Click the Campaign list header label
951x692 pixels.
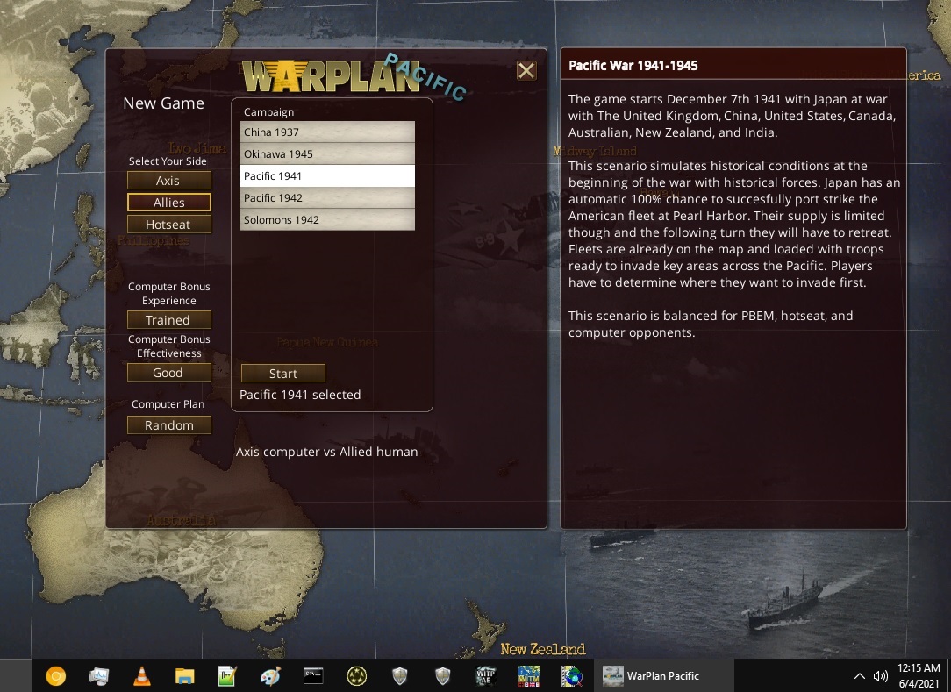pyautogui.click(x=268, y=112)
